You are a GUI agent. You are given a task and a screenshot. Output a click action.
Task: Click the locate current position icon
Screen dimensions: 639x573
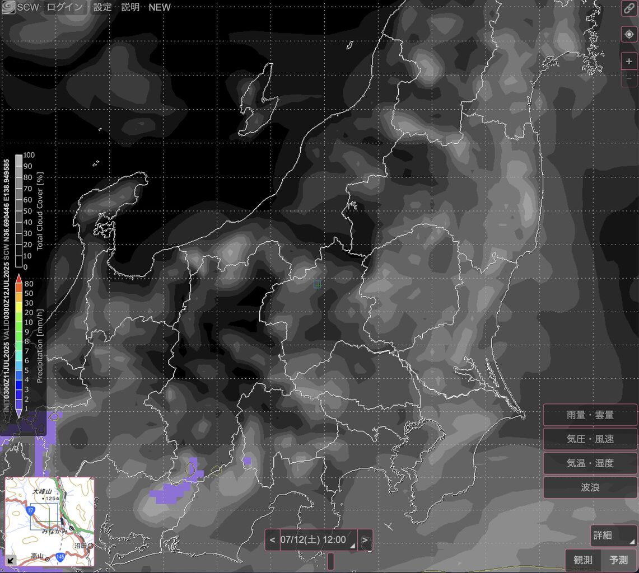coord(629,35)
